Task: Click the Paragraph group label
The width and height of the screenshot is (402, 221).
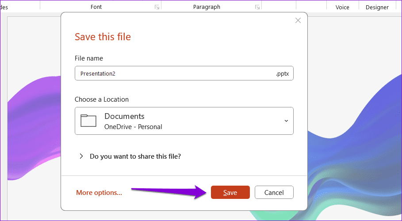Action: (x=207, y=7)
